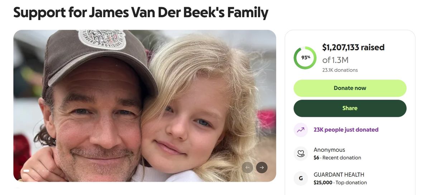Click the '$25,000 · Top donation' line
Image resolution: width=430 pixels, height=195 pixels.
pyautogui.click(x=340, y=183)
